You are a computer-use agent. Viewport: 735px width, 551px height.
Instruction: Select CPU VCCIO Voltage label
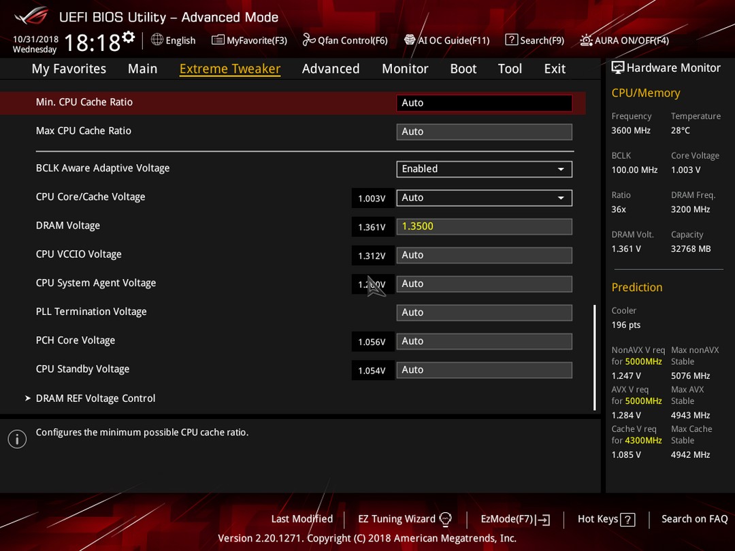pyautogui.click(x=79, y=254)
